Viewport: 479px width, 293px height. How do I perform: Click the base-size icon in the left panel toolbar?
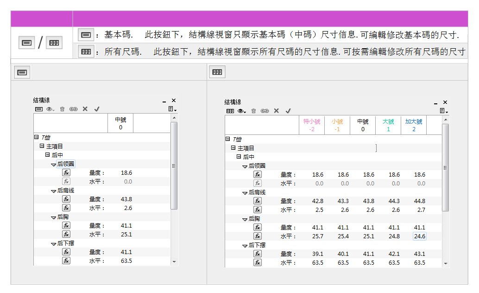click(39, 109)
